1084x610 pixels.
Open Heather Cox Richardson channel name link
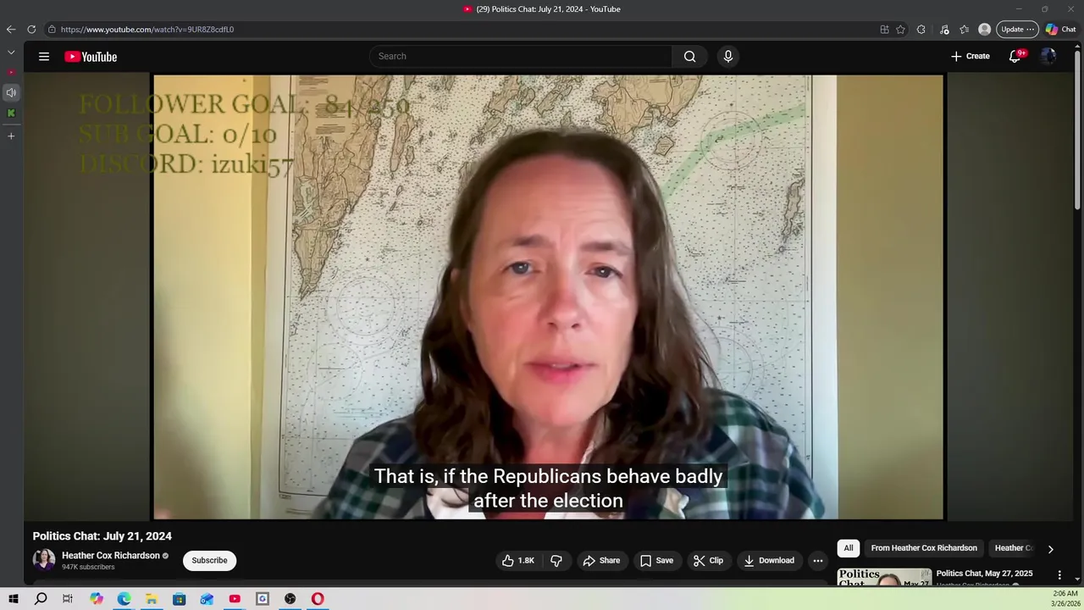coord(110,556)
